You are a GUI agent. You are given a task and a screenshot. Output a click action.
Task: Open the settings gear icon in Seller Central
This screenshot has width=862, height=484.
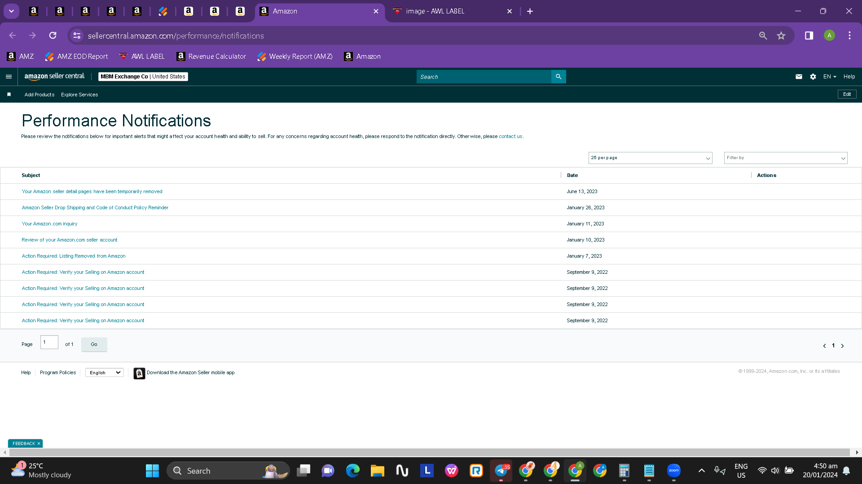click(x=813, y=77)
